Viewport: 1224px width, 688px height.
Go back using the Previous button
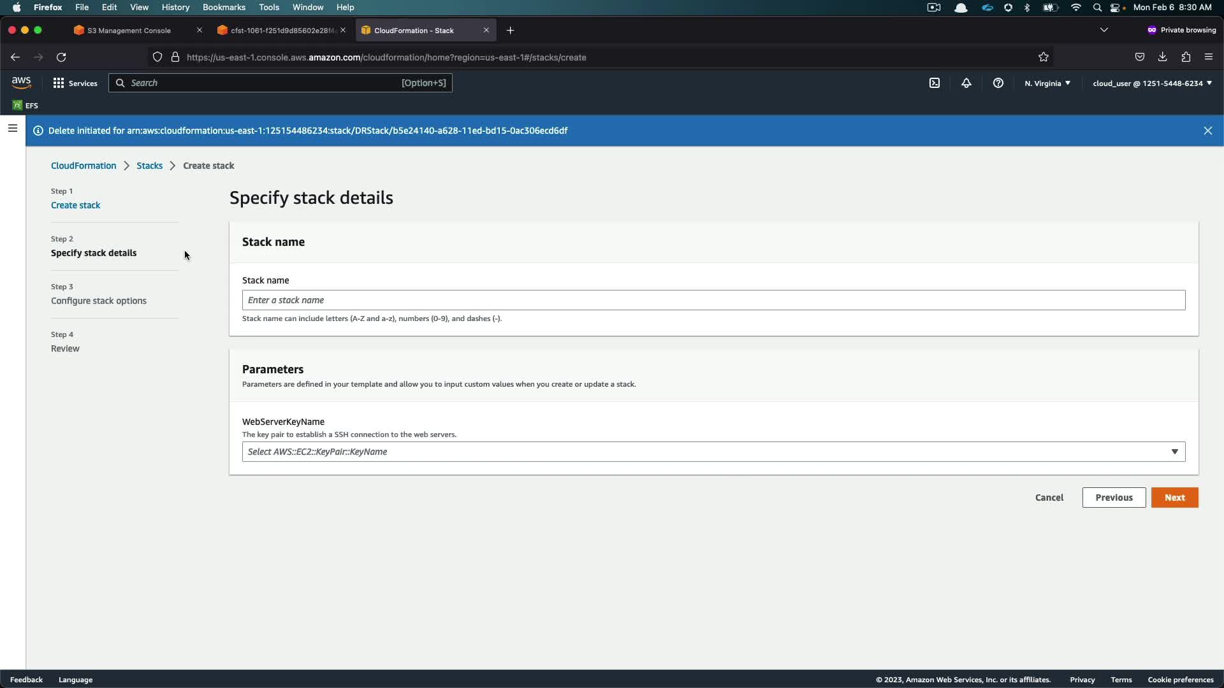pyautogui.click(x=1113, y=498)
